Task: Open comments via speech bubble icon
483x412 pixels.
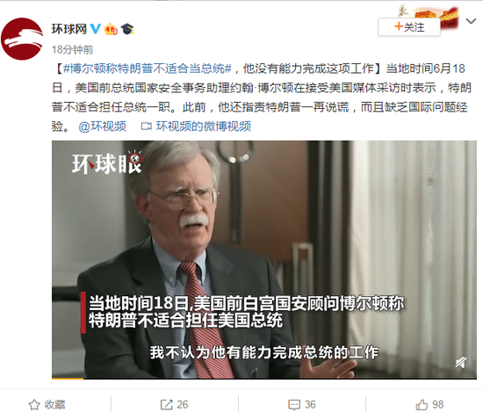Action: click(x=294, y=405)
